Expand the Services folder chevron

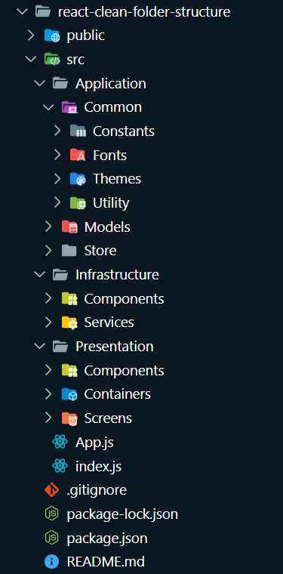pos(48,322)
